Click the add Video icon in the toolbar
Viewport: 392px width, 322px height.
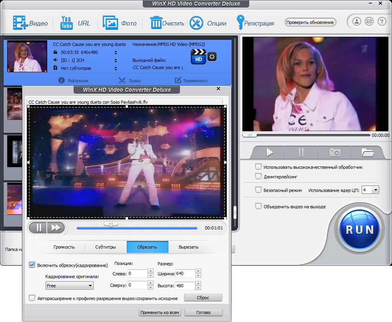tap(20, 23)
